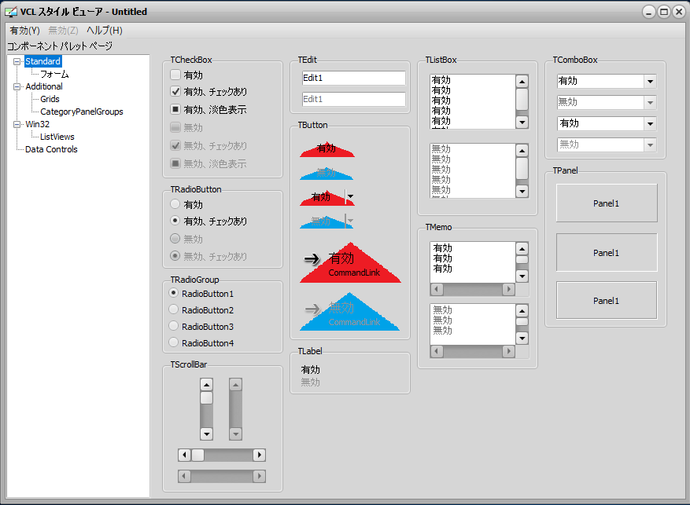Select the Win32 tree item

[38, 124]
